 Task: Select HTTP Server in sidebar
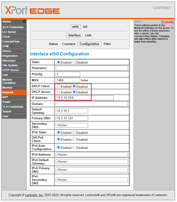pyautogui.click(x=14, y=70)
